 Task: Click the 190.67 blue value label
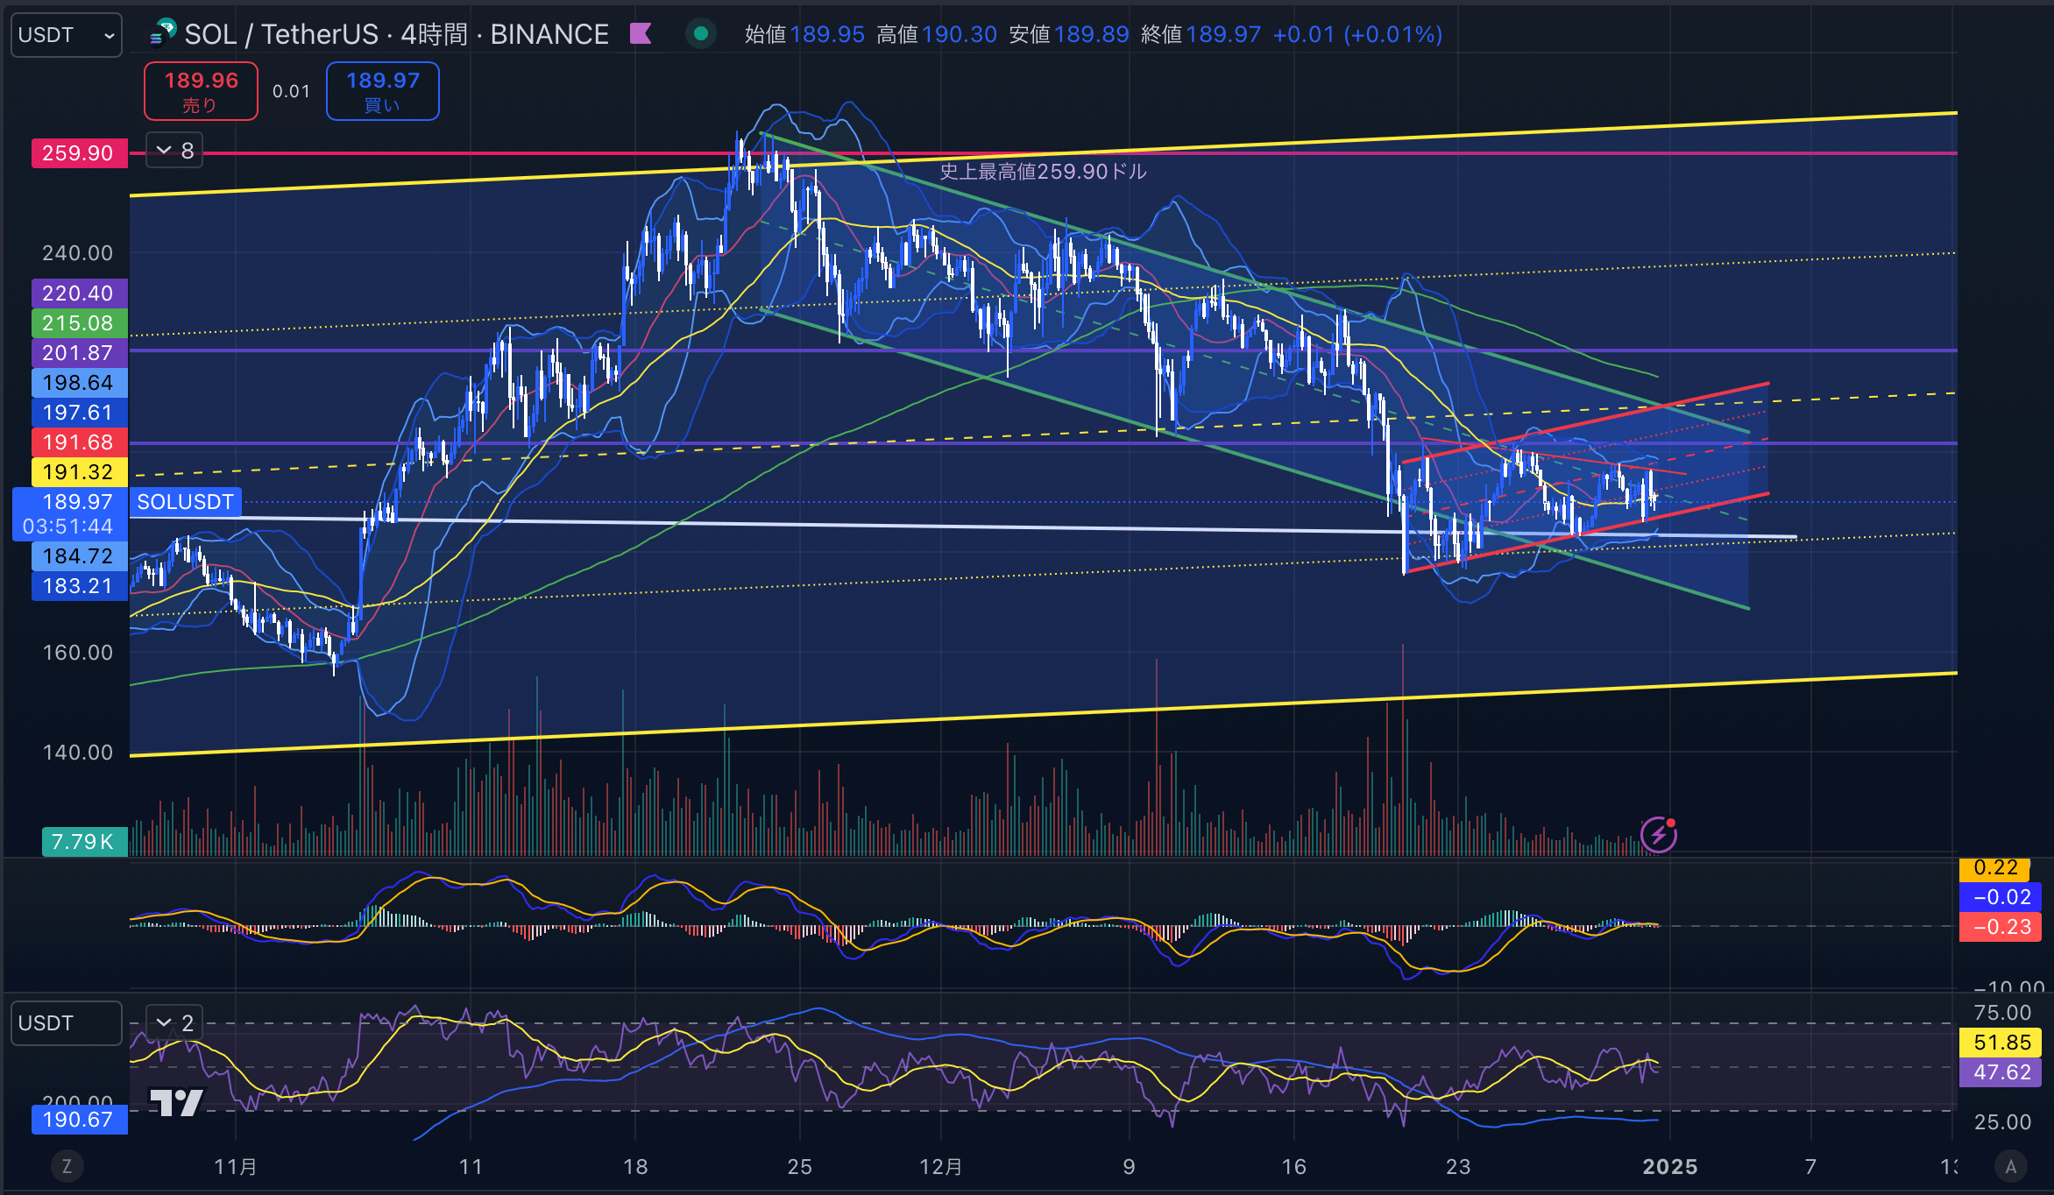point(79,1120)
